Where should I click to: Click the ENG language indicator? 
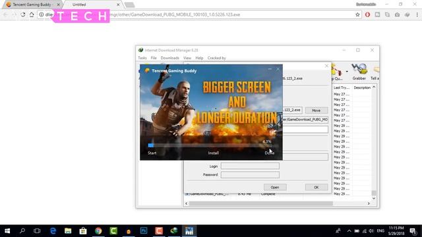(x=380, y=231)
